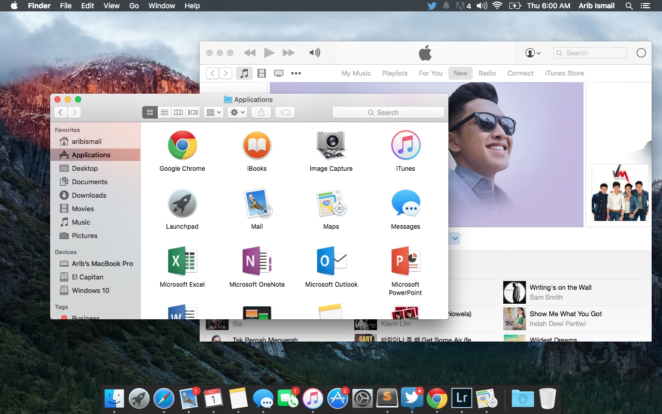Click iTunes fast-forward button
The height and width of the screenshot is (414, 662).
pyautogui.click(x=289, y=53)
